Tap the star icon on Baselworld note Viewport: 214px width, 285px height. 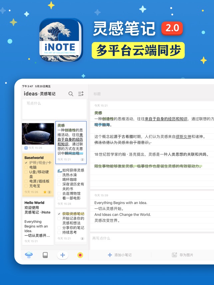pyautogui.click(x=45, y=192)
